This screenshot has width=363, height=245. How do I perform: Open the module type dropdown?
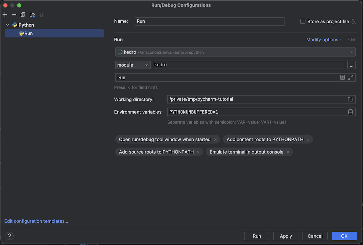[x=133, y=65]
